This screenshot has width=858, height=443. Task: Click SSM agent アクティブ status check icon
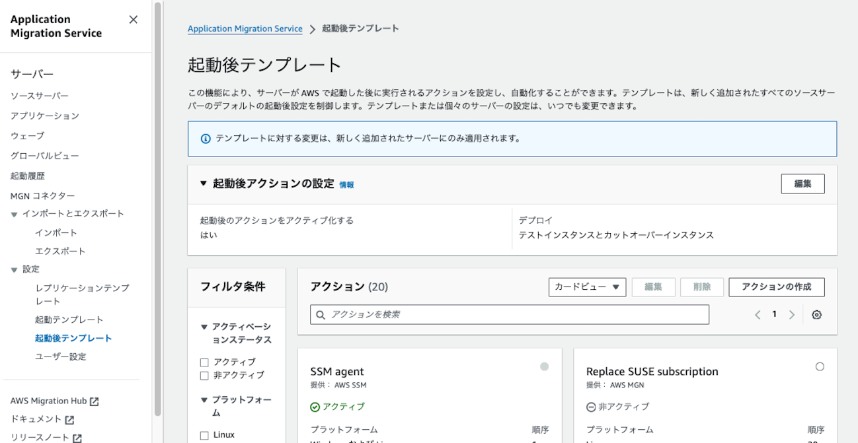coord(315,407)
